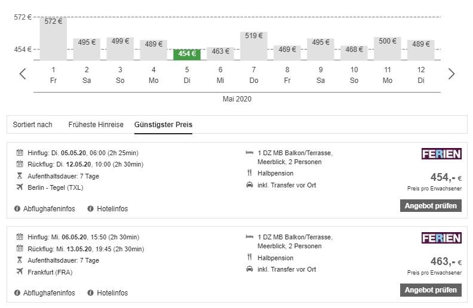Click the left arrow to show earlier dates
The image size is (473, 308).
(x=23, y=74)
